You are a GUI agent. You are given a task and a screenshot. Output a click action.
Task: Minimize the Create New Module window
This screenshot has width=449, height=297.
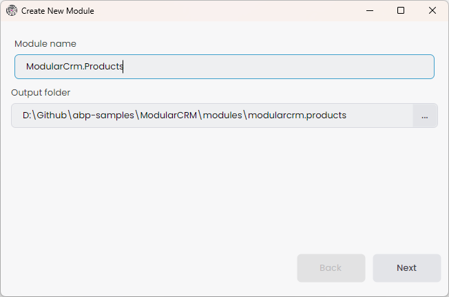(x=369, y=11)
